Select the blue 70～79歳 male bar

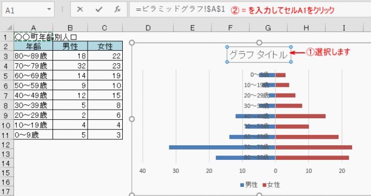click(x=222, y=147)
